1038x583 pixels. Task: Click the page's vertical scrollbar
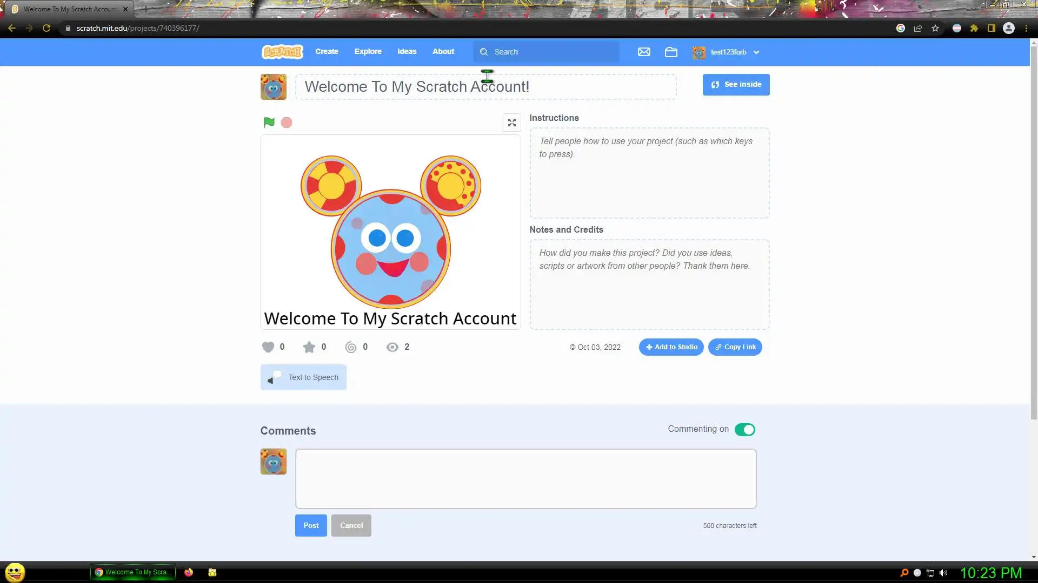point(1033,232)
